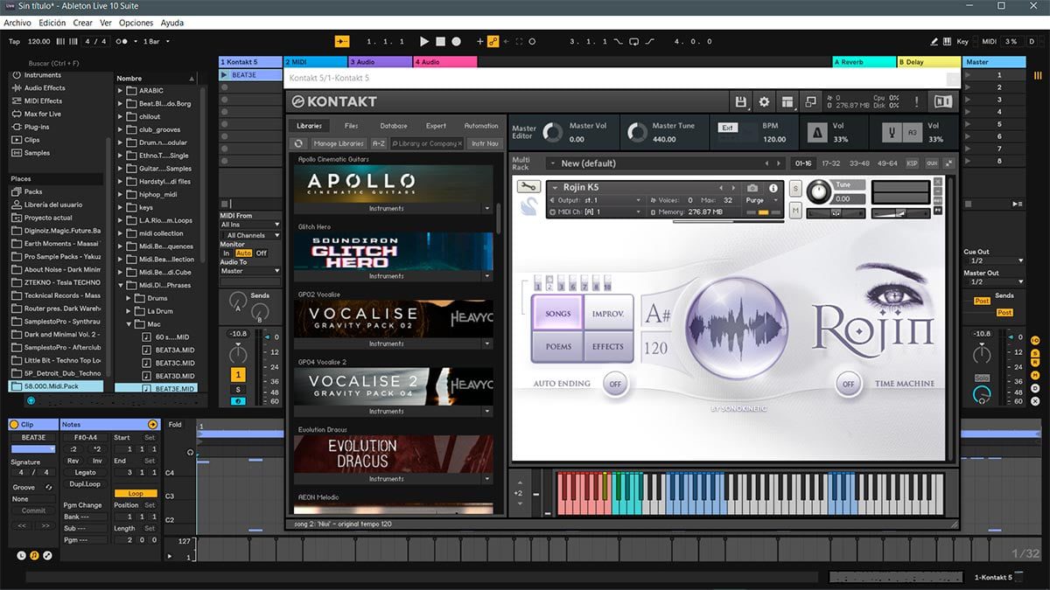Click the Follow playback arrow button

[x=342, y=41]
